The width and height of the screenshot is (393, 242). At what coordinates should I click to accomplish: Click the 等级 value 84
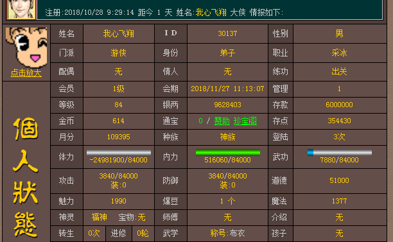pyautogui.click(x=119, y=105)
